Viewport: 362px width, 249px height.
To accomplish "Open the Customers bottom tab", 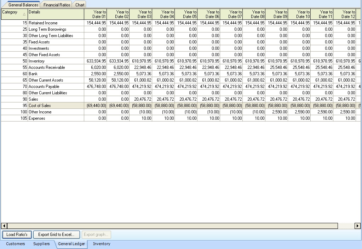I will pyautogui.click(x=16, y=244).
